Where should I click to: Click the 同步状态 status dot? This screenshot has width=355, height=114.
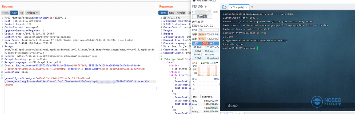click(206, 7)
